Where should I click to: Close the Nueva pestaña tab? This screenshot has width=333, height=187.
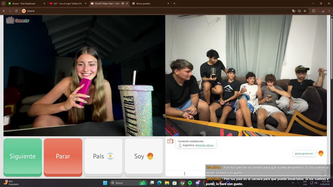[x=168, y=4]
